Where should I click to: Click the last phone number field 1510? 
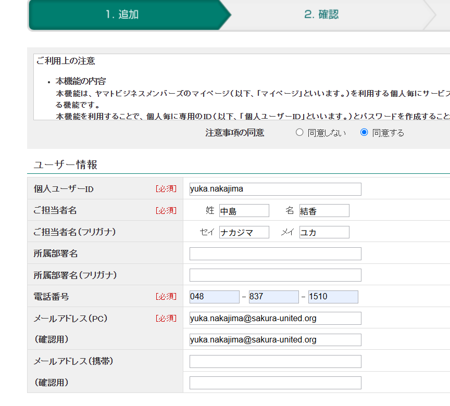point(333,297)
